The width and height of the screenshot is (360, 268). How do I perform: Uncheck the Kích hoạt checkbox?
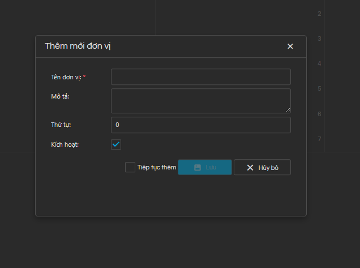coord(116,144)
